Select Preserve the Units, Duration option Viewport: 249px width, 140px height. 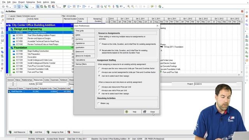100,44
